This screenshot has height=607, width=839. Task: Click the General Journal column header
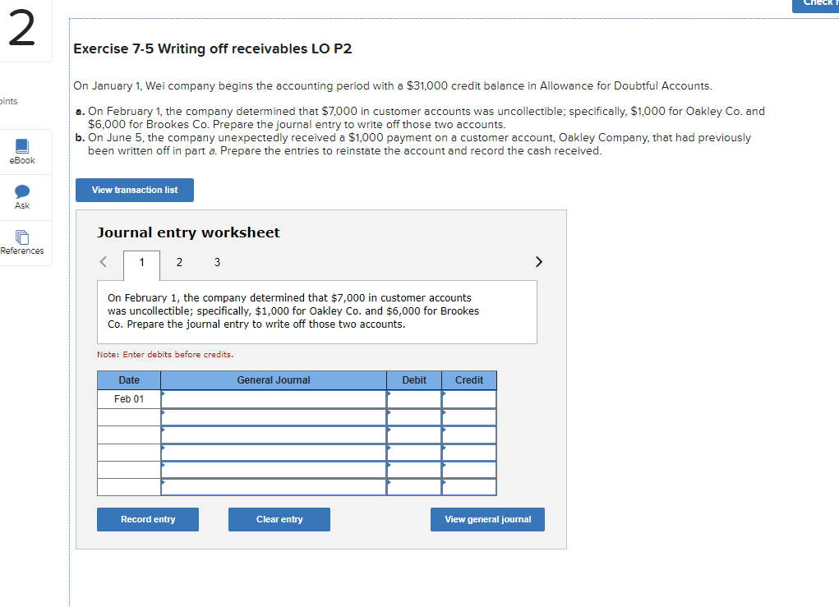click(x=274, y=380)
